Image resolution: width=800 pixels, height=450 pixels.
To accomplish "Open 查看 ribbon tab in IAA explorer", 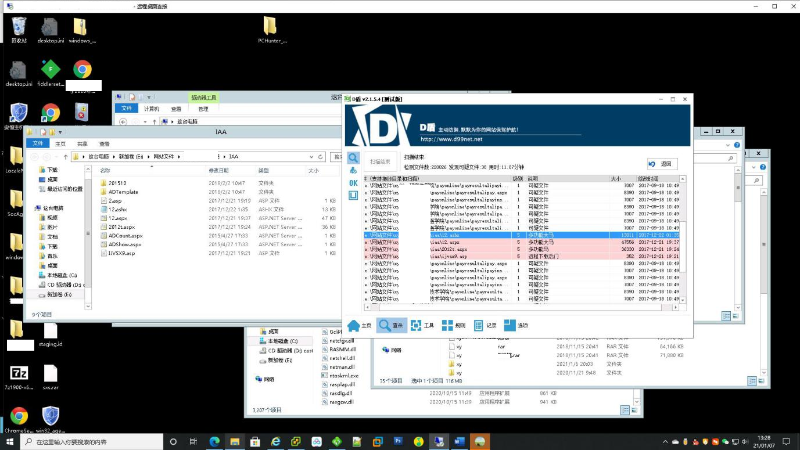I will pyautogui.click(x=104, y=144).
